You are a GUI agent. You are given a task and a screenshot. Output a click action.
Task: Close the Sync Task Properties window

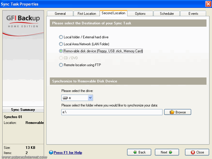pyautogui.click(x=208, y=4)
